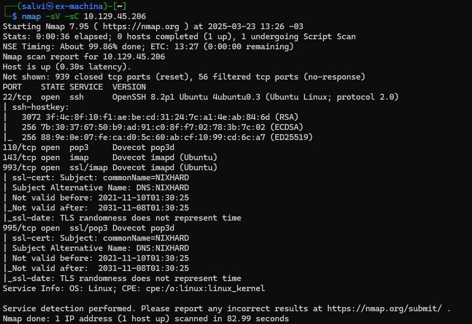Click the 995/tcp port entry
472x324 pixels.
click(x=19, y=228)
